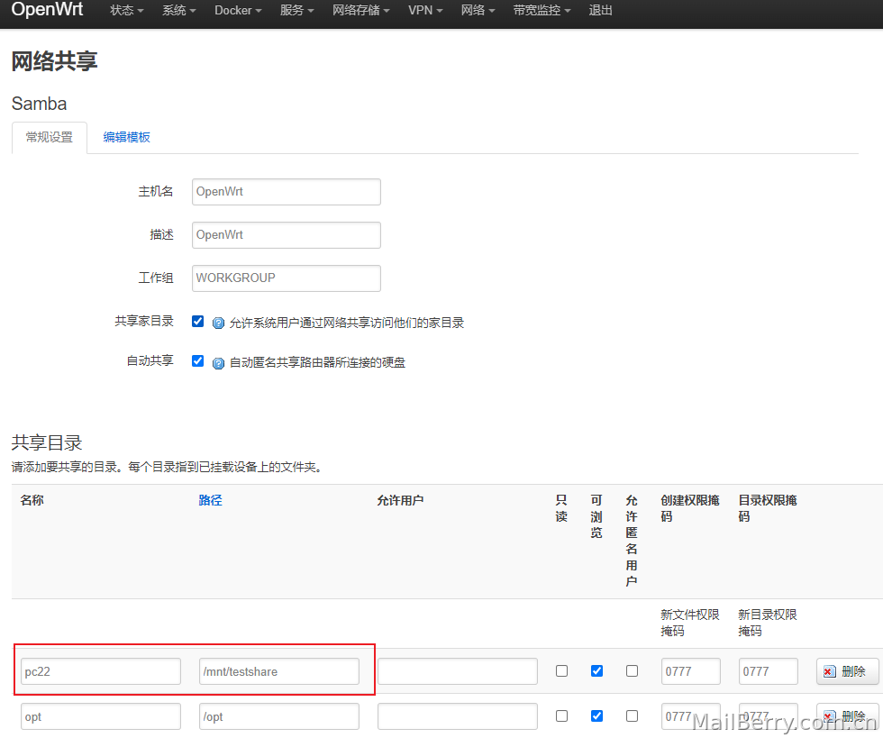This screenshot has width=883, height=738.
Task: Click the path field containing /opt
Action: pyautogui.click(x=278, y=716)
